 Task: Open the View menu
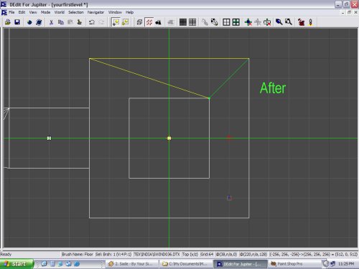(x=33, y=12)
